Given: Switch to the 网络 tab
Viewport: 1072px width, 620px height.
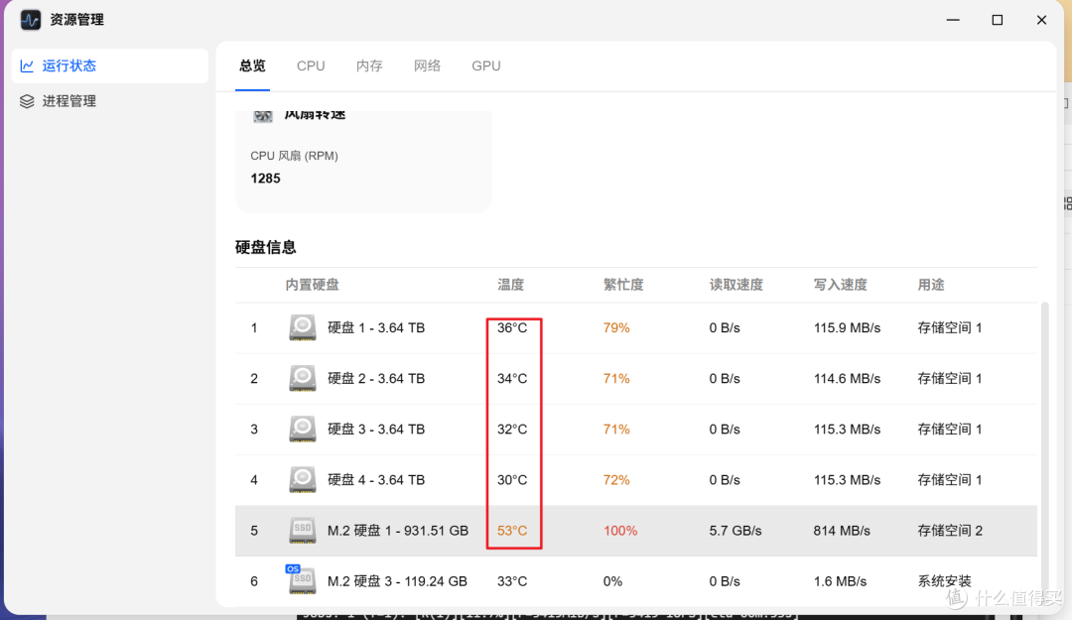Looking at the screenshot, I should [427, 65].
